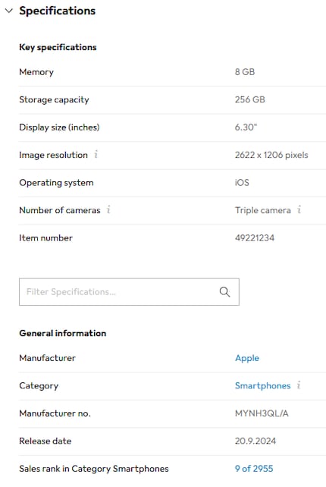Click the 8 GB memory value
This screenshot has height=487, width=326.
pyautogui.click(x=245, y=72)
